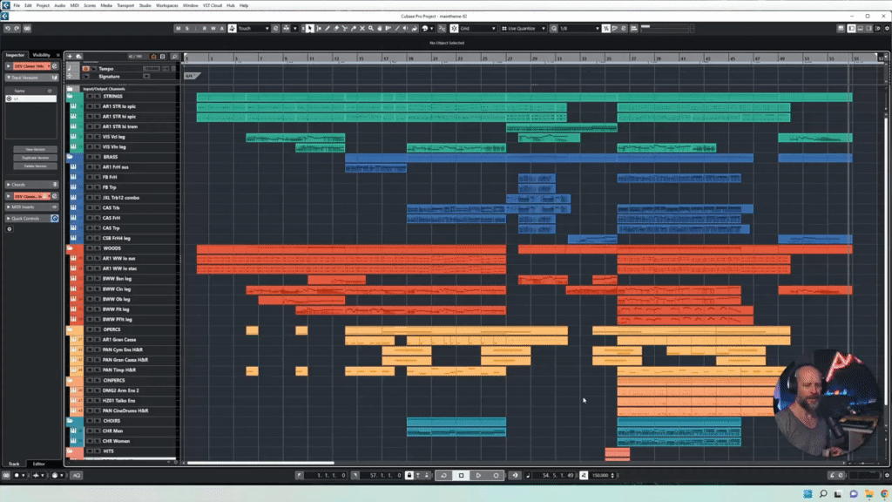Click the Play transport button
The image size is (892, 502).
tap(479, 475)
